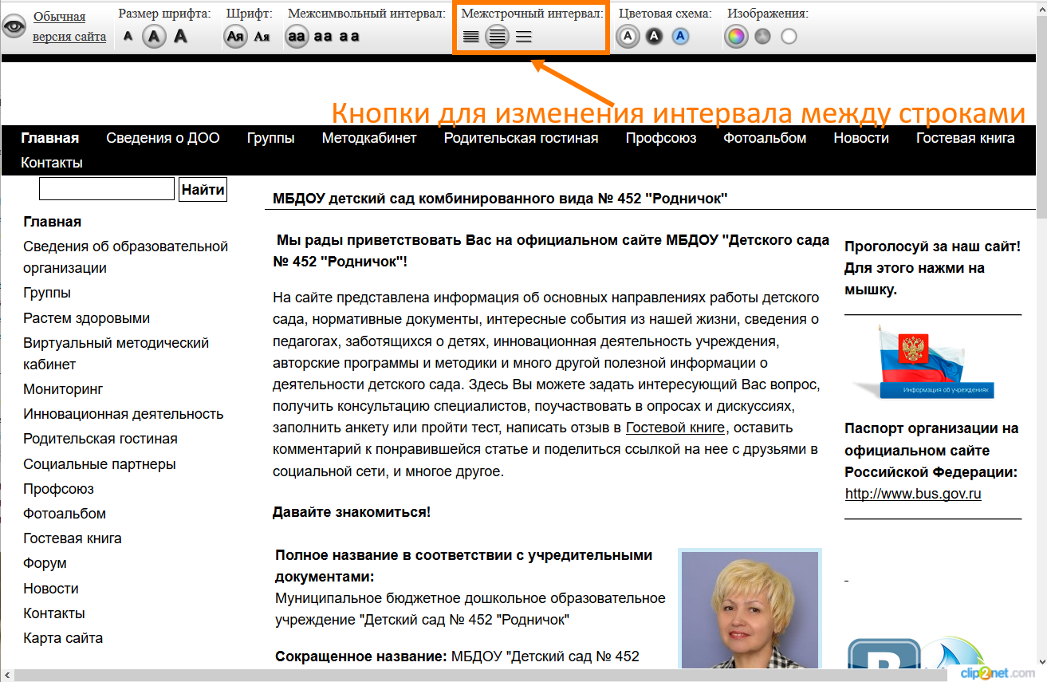The height and width of the screenshot is (682, 1047).
Task: Switch to the black background color scheme
Action: coord(654,36)
